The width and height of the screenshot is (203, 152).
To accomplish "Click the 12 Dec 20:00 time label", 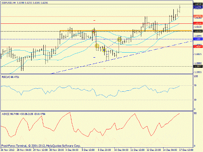I will (154, 150).
